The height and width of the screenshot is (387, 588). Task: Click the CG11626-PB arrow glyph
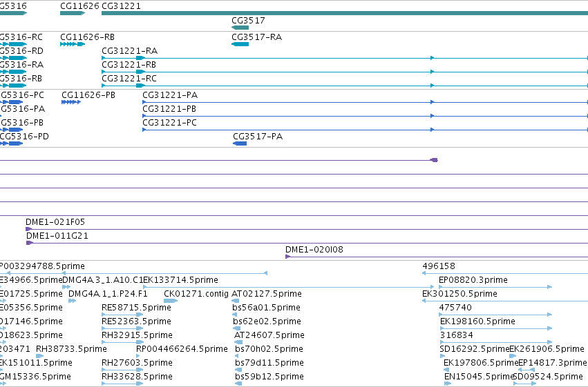[x=71, y=102]
